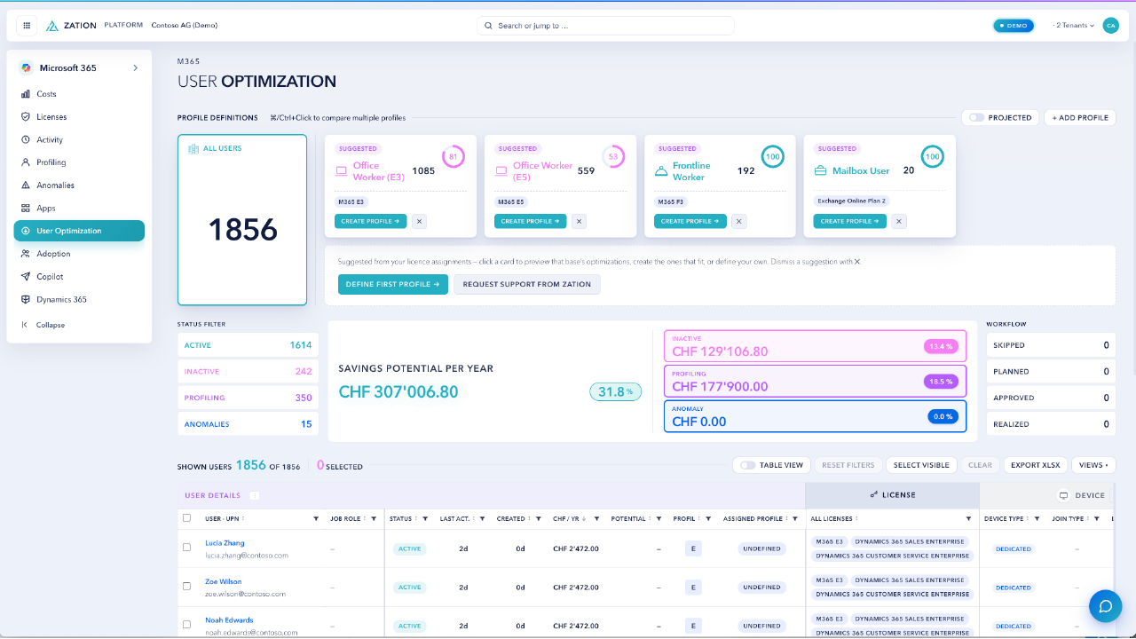Viewport: 1136px width, 639px height.
Task: Open the CA user avatar
Action: 1110,26
